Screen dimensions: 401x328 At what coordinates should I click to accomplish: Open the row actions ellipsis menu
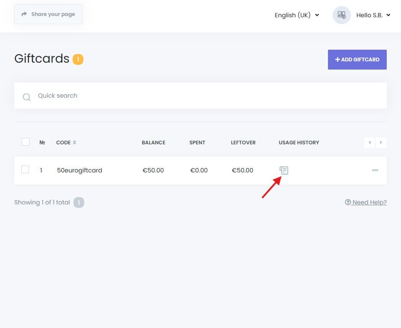click(x=375, y=170)
